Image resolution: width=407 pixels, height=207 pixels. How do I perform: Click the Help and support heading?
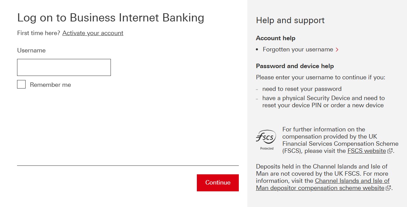click(290, 20)
